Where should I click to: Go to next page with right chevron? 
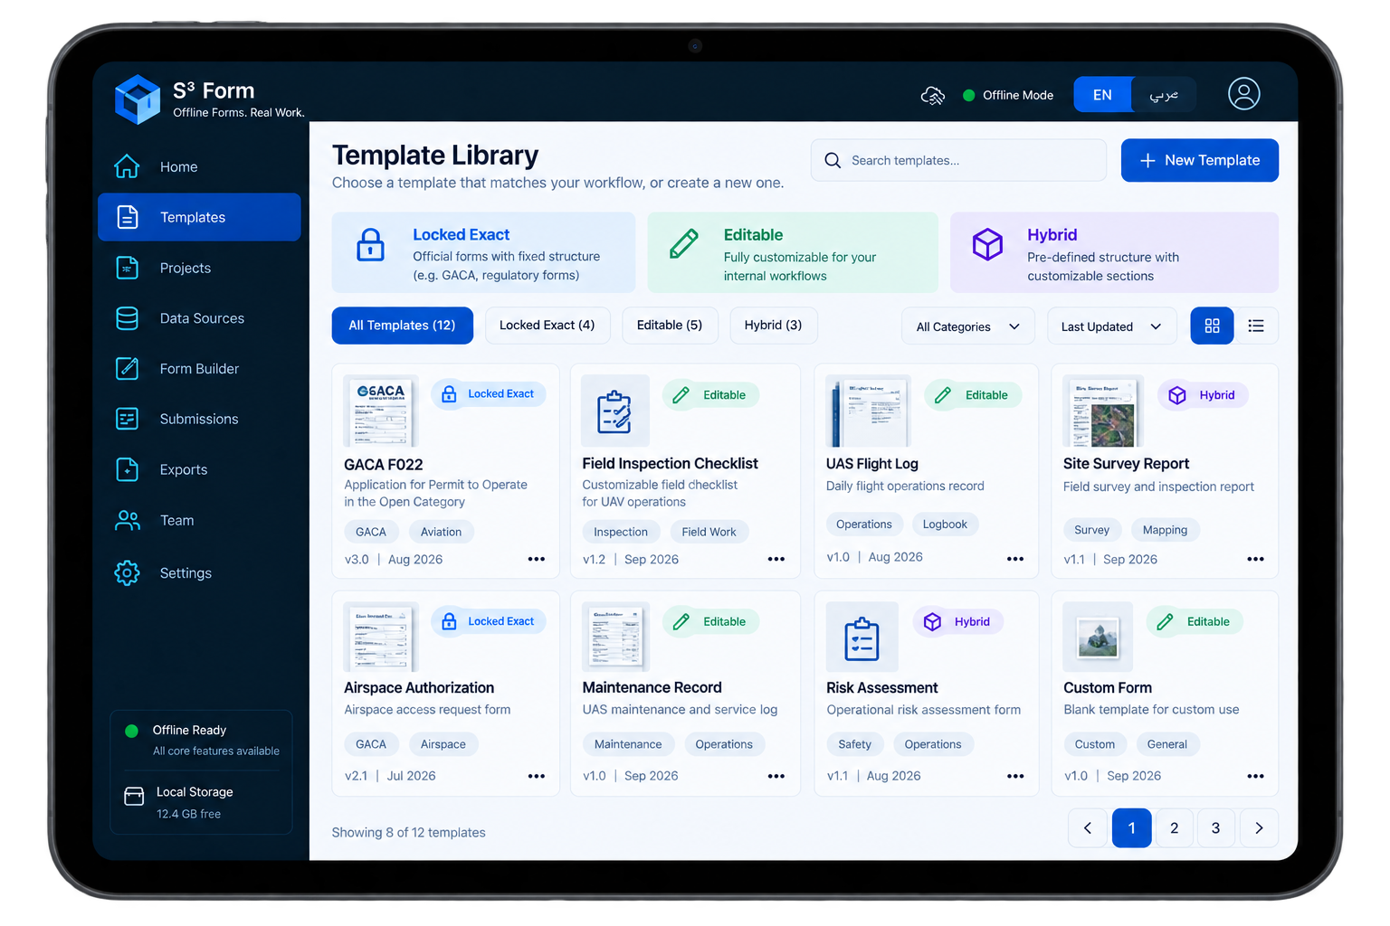click(1259, 827)
